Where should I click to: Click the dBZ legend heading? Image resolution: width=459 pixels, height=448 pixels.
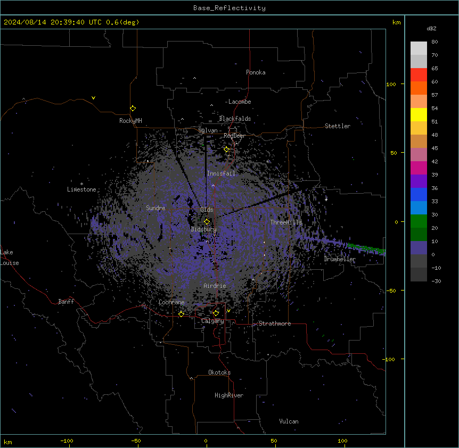click(431, 28)
